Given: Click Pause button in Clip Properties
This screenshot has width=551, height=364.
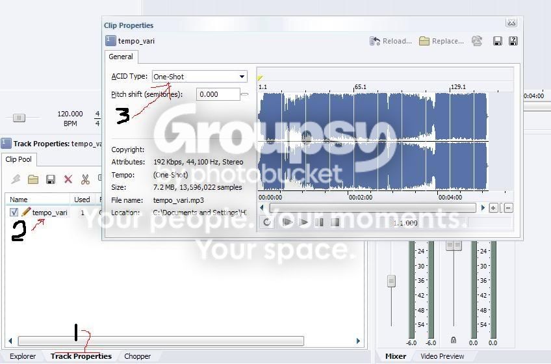Looking at the screenshot, I should click(x=319, y=222).
